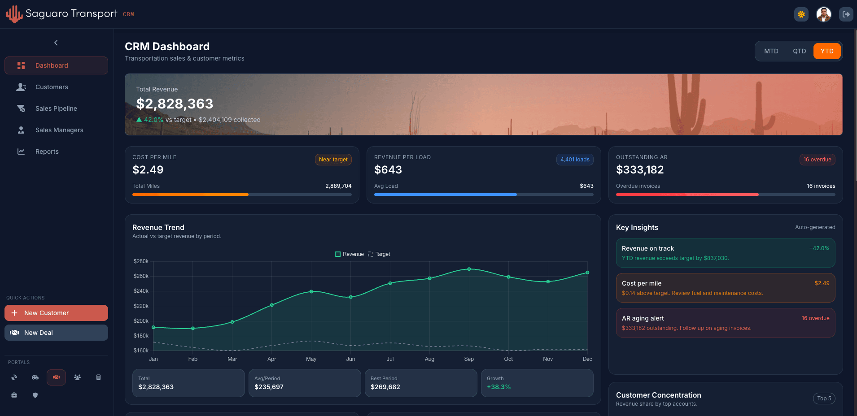This screenshot has height=416, width=857.
Task: Click the handshake portal icon
Action: [x=56, y=377]
